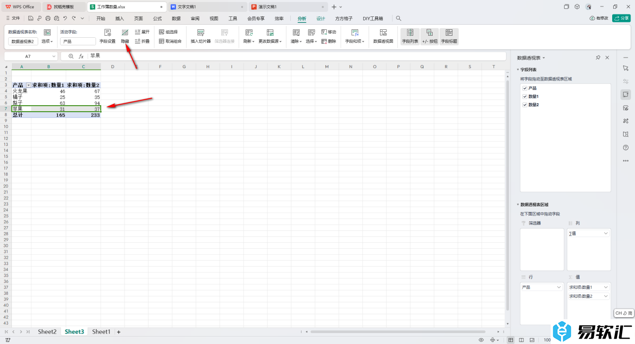Click the insert function fx icon
This screenshot has width=635, height=344.
(x=81, y=56)
